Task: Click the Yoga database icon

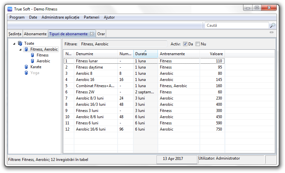Action: click(x=26, y=73)
